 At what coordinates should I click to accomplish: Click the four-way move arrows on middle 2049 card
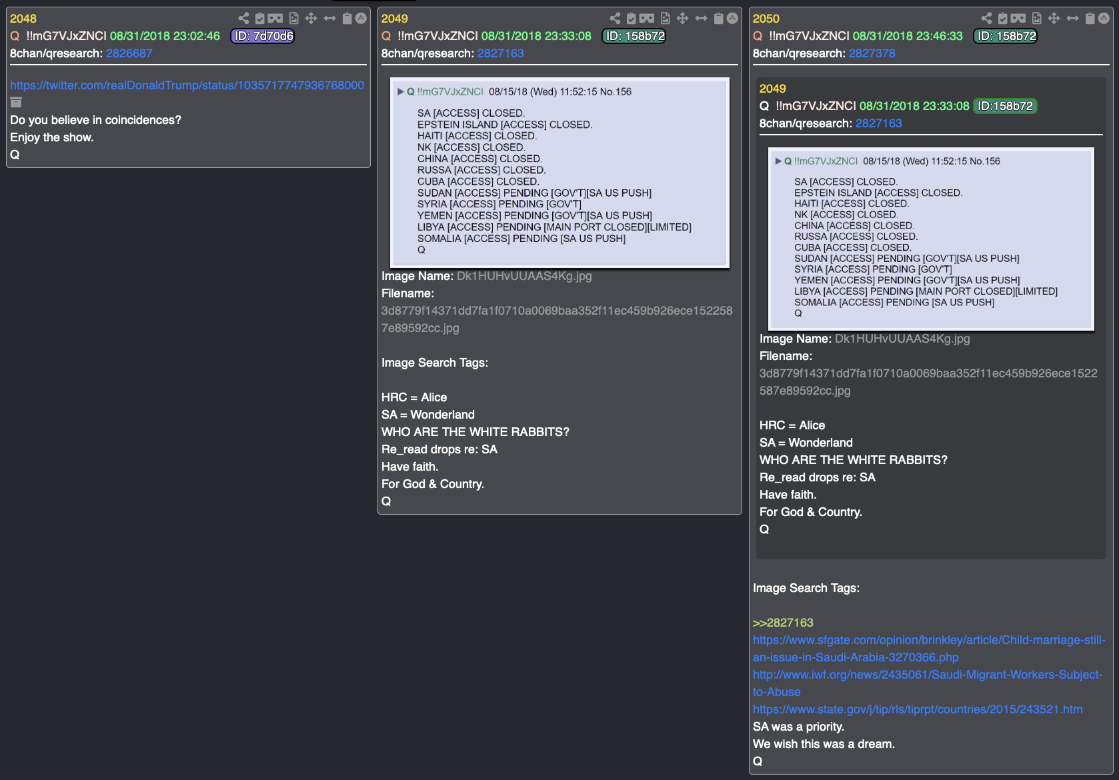point(682,19)
